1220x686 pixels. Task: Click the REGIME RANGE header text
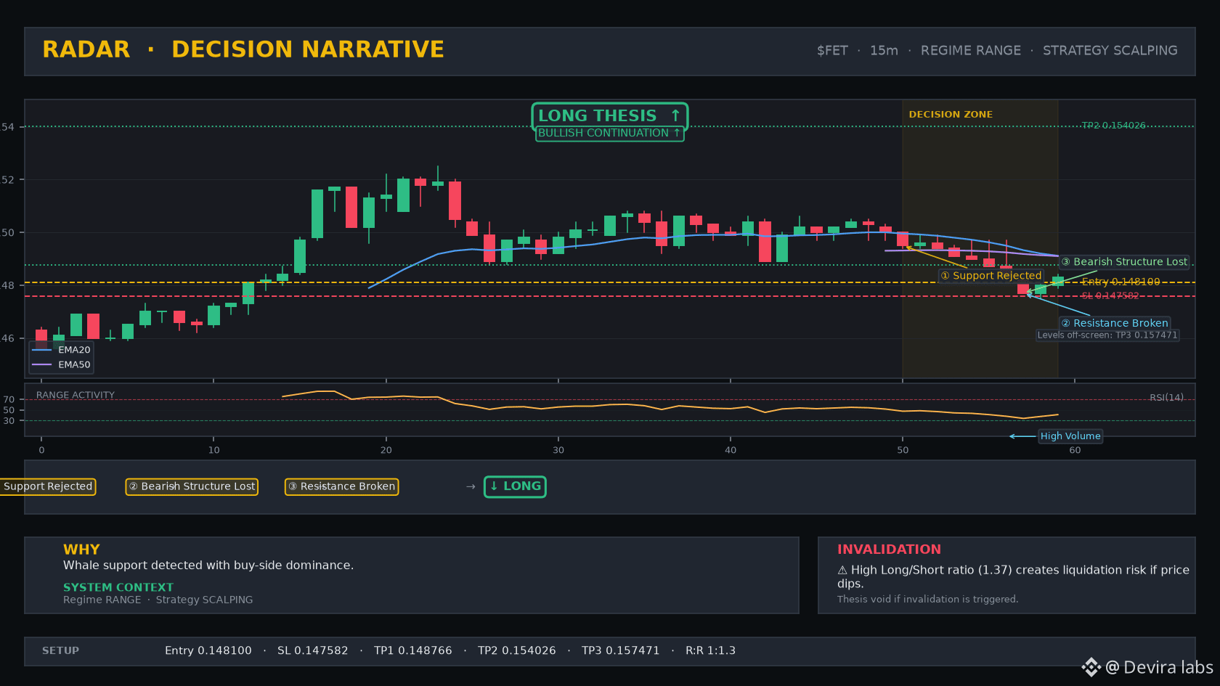coord(971,51)
